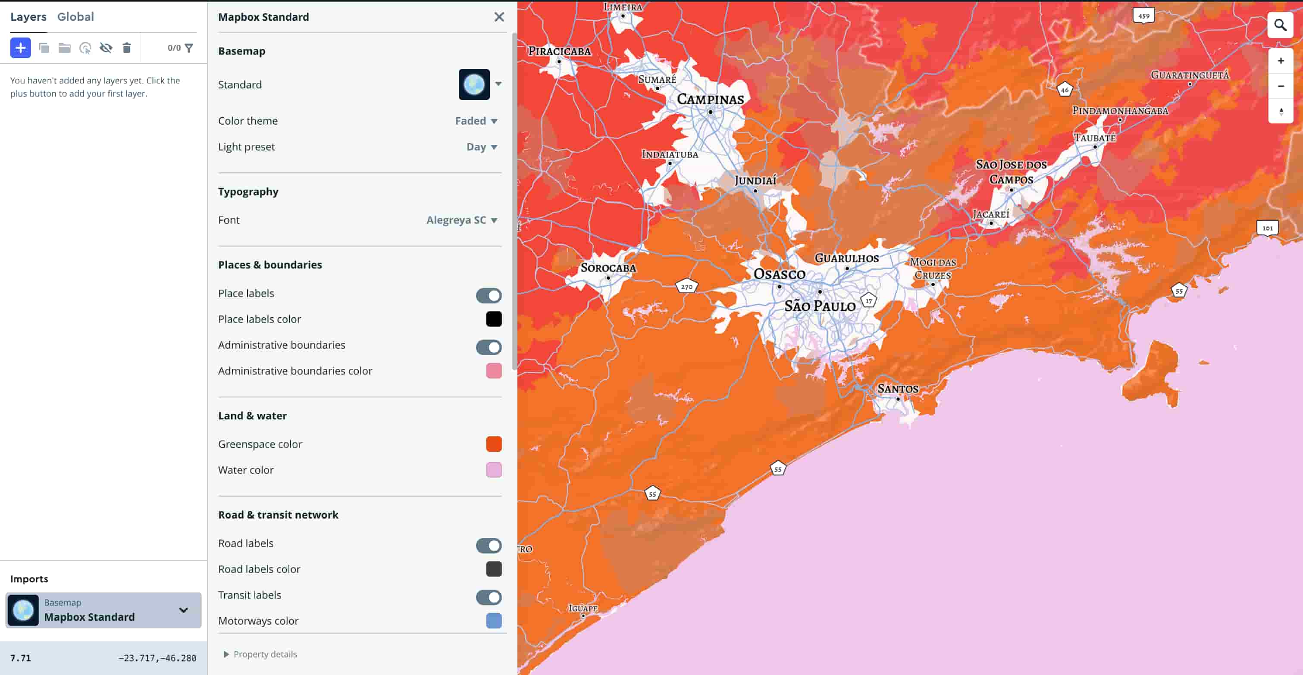Disable Administrative boundaries

pos(488,347)
